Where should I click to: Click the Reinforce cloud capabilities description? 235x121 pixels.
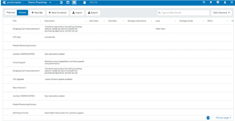pos(64,63)
